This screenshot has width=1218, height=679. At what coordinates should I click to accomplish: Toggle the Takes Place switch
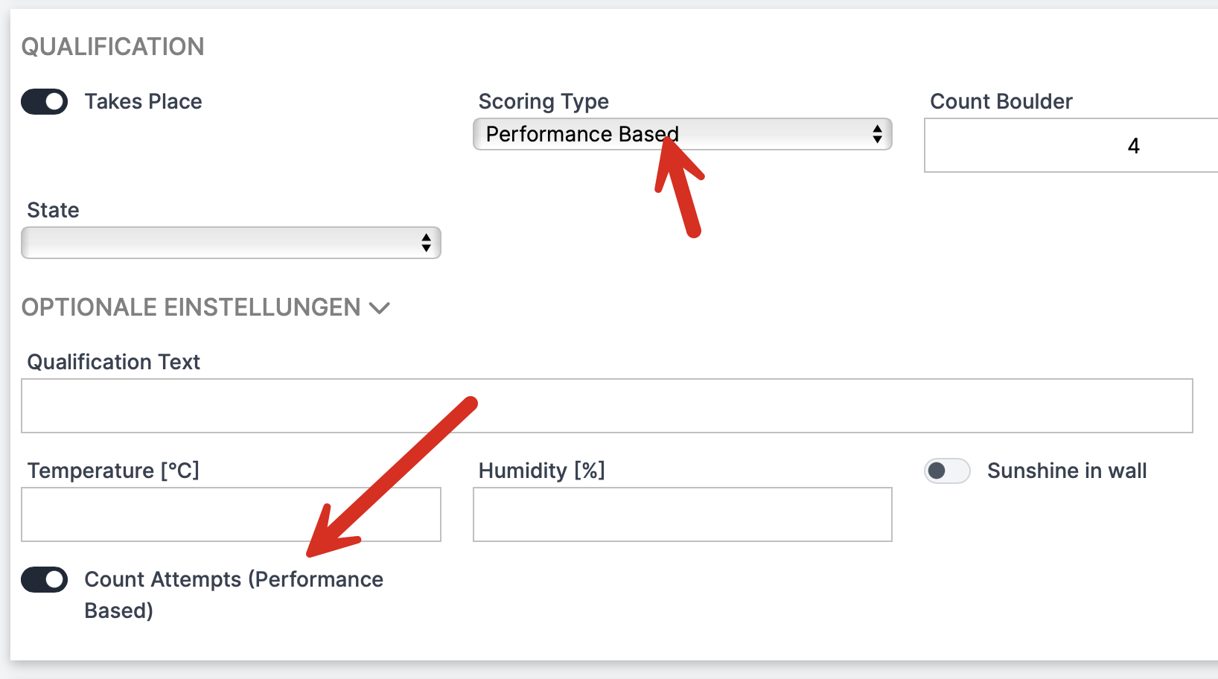tap(44, 102)
